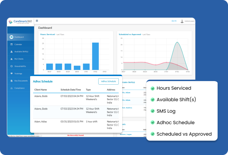
Task: Click the tallest bar in Hours Serviced chart
Action: [x=95, y=56]
